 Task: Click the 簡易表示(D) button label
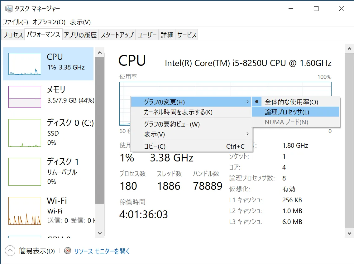(x=37, y=251)
